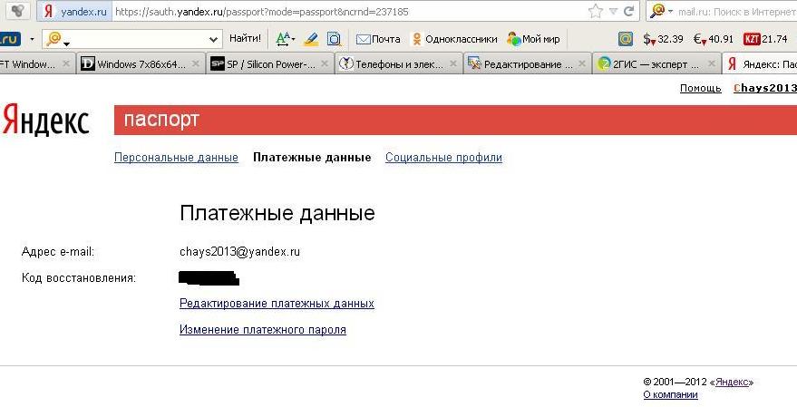The image size is (797, 407).
Task: Click the Платежные данные page heading
Action: tap(277, 213)
